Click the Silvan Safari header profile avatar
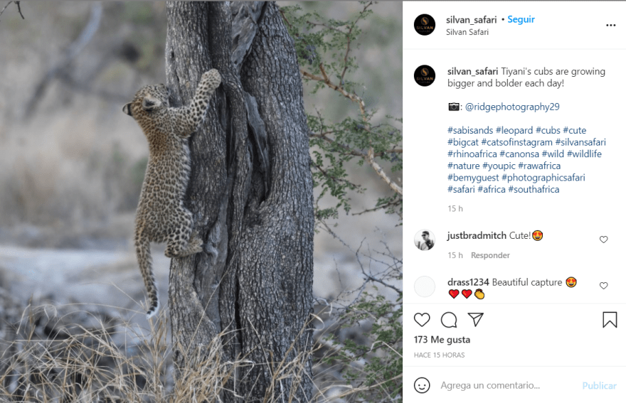Screen dimensions: 626x403 pyautogui.click(x=425, y=25)
